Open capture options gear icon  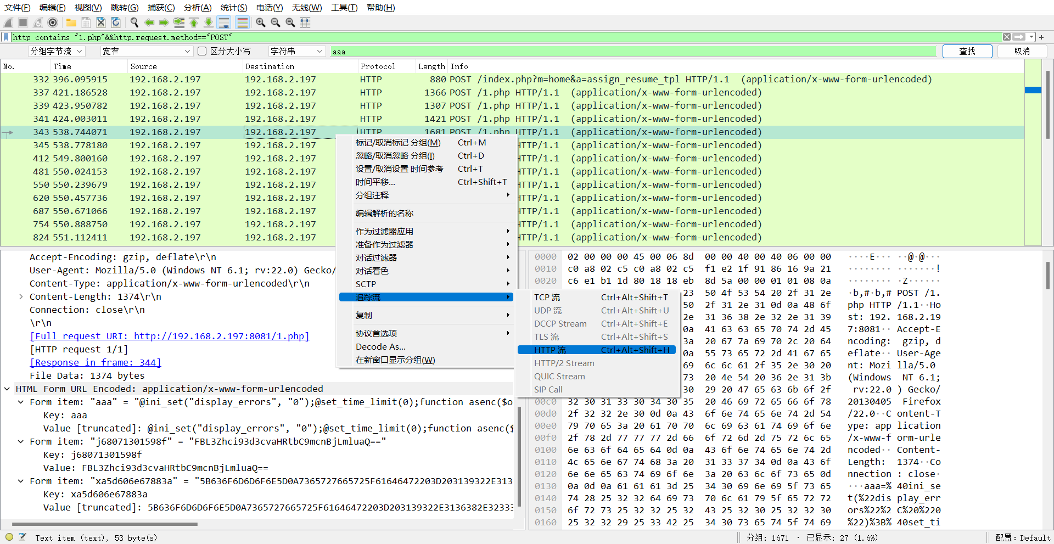(x=53, y=23)
